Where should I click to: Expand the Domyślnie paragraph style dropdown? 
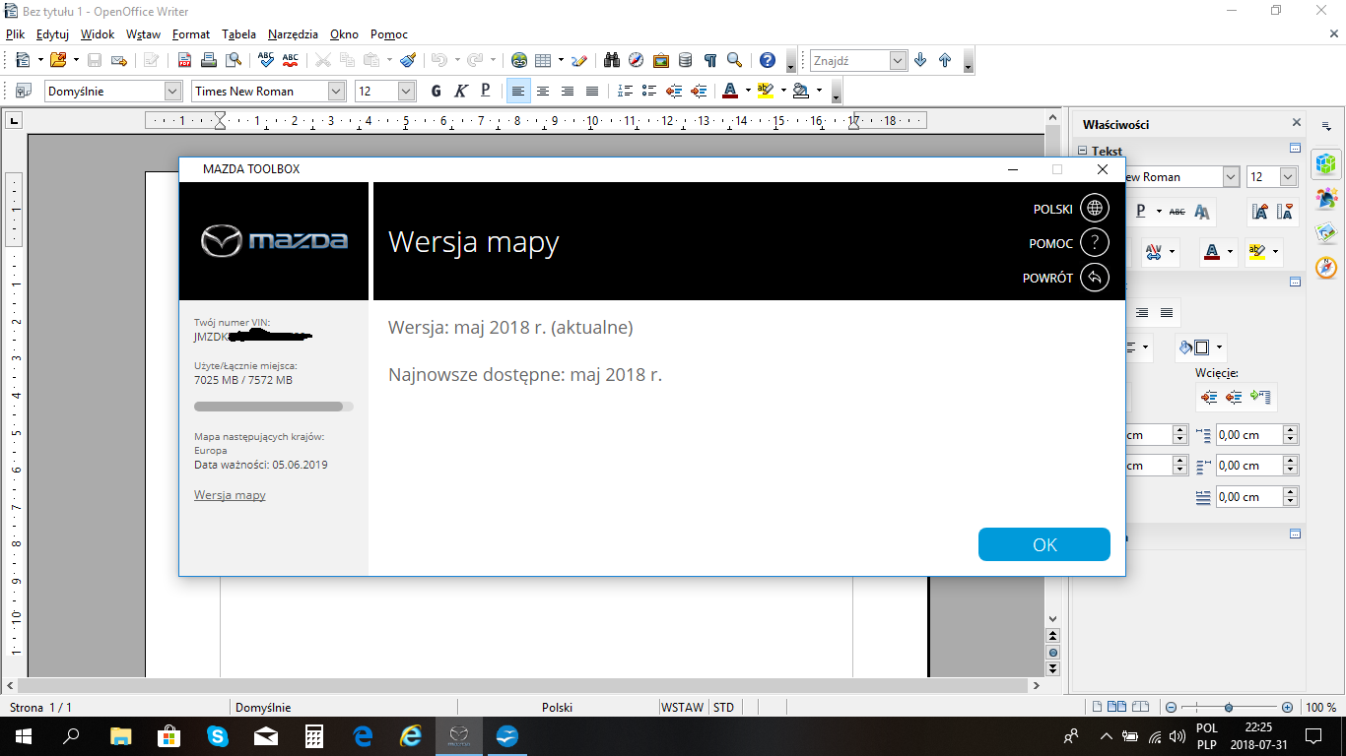click(x=172, y=91)
